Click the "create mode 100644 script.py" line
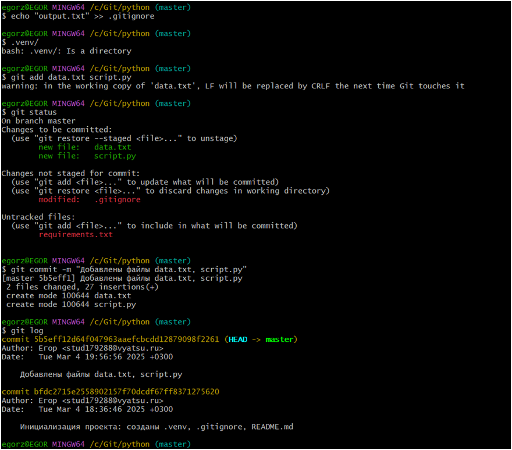512x450 pixels. pyautogui.click(x=71, y=305)
